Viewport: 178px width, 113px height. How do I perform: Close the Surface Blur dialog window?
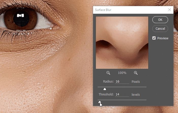[170, 10]
